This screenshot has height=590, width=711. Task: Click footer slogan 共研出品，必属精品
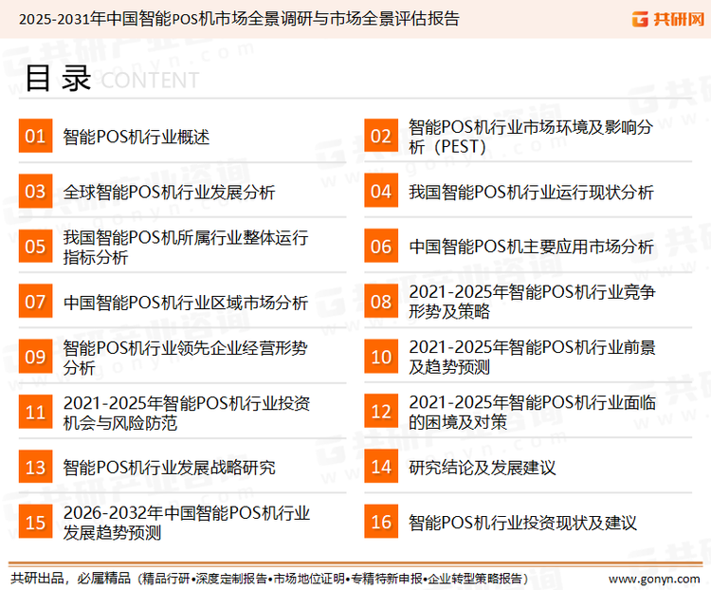(71, 579)
